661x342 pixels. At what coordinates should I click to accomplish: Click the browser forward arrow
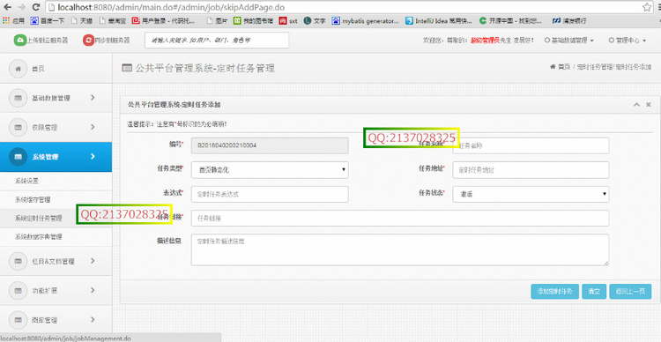coord(22,7)
